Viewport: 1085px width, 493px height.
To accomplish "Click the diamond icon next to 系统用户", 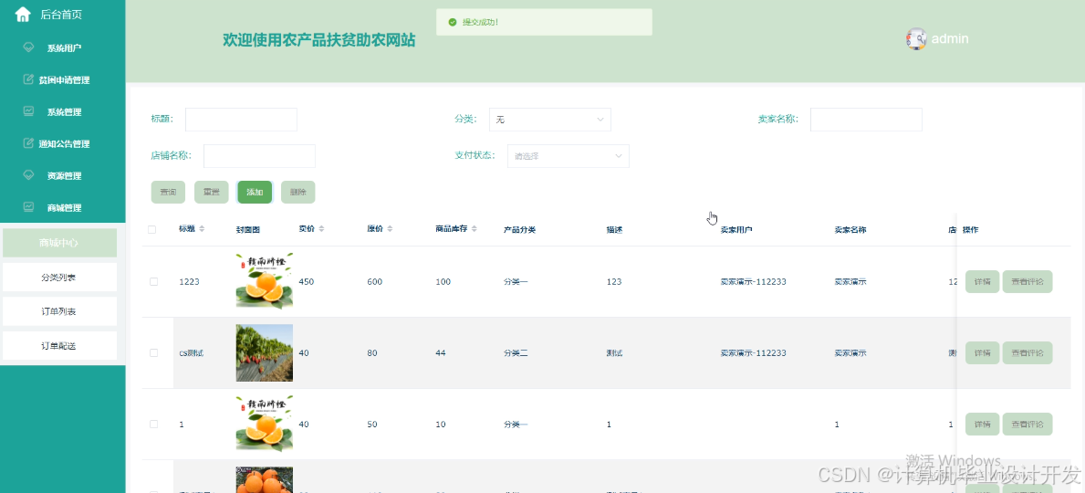I will pyautogui.click(x=28, y=47).
